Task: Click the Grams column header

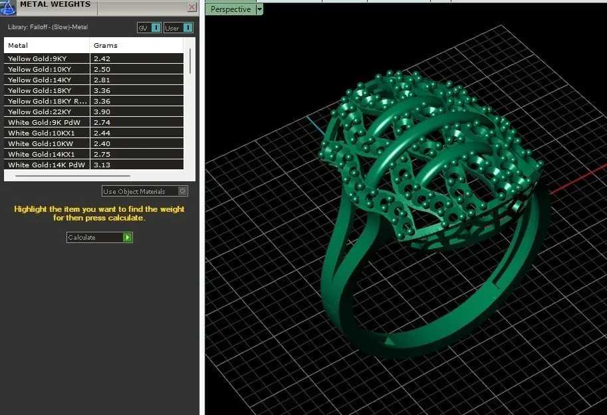Action: [x=137, y=45]
